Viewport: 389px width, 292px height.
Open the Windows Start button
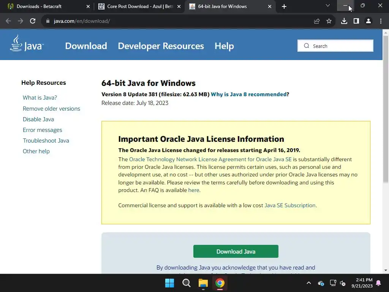[x=170, y=283]
